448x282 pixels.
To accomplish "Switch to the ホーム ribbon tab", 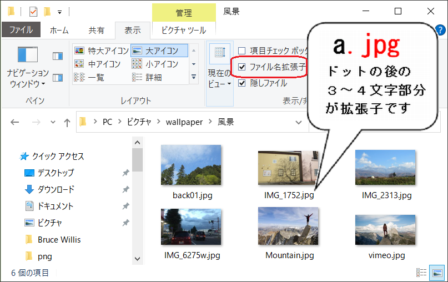I will (x=59, y=30).
